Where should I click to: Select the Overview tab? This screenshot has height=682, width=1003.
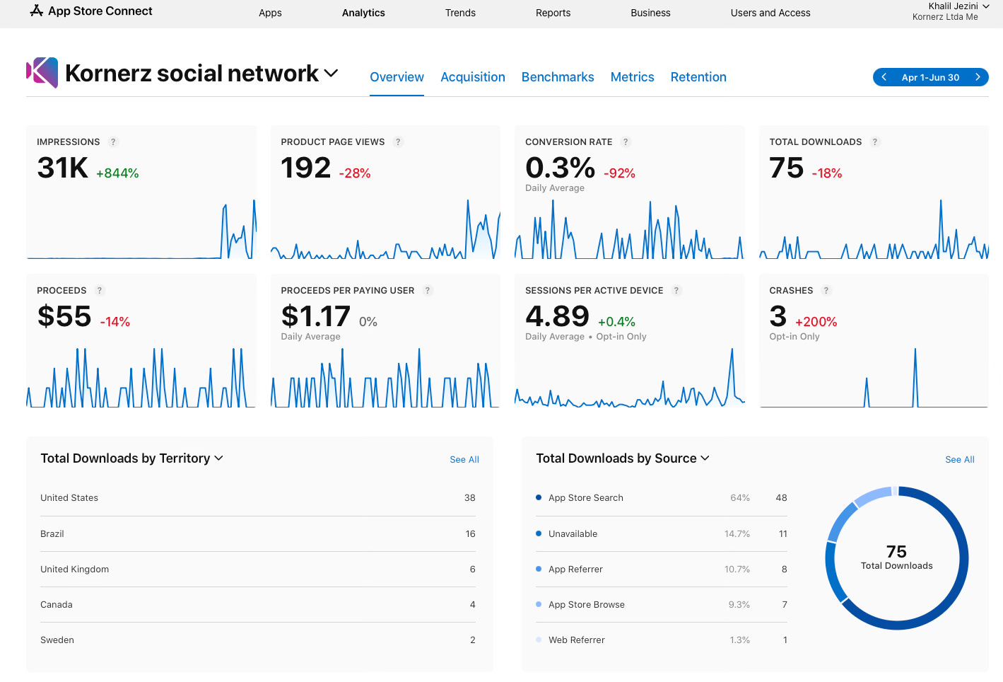coord(397,77)
